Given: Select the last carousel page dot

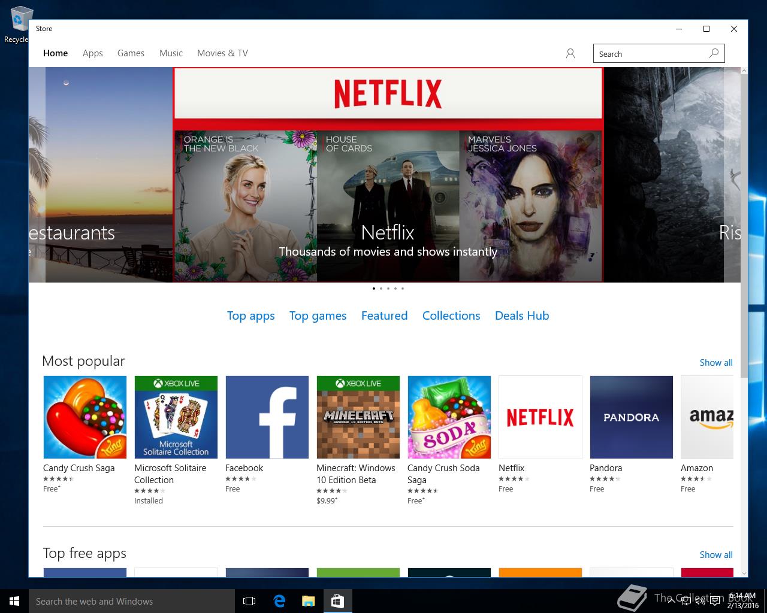Looking at the screenshot, I should pos(403,289).
